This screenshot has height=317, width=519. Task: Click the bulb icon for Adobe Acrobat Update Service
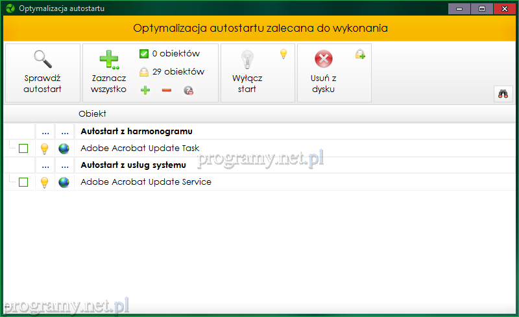[44, 182]
